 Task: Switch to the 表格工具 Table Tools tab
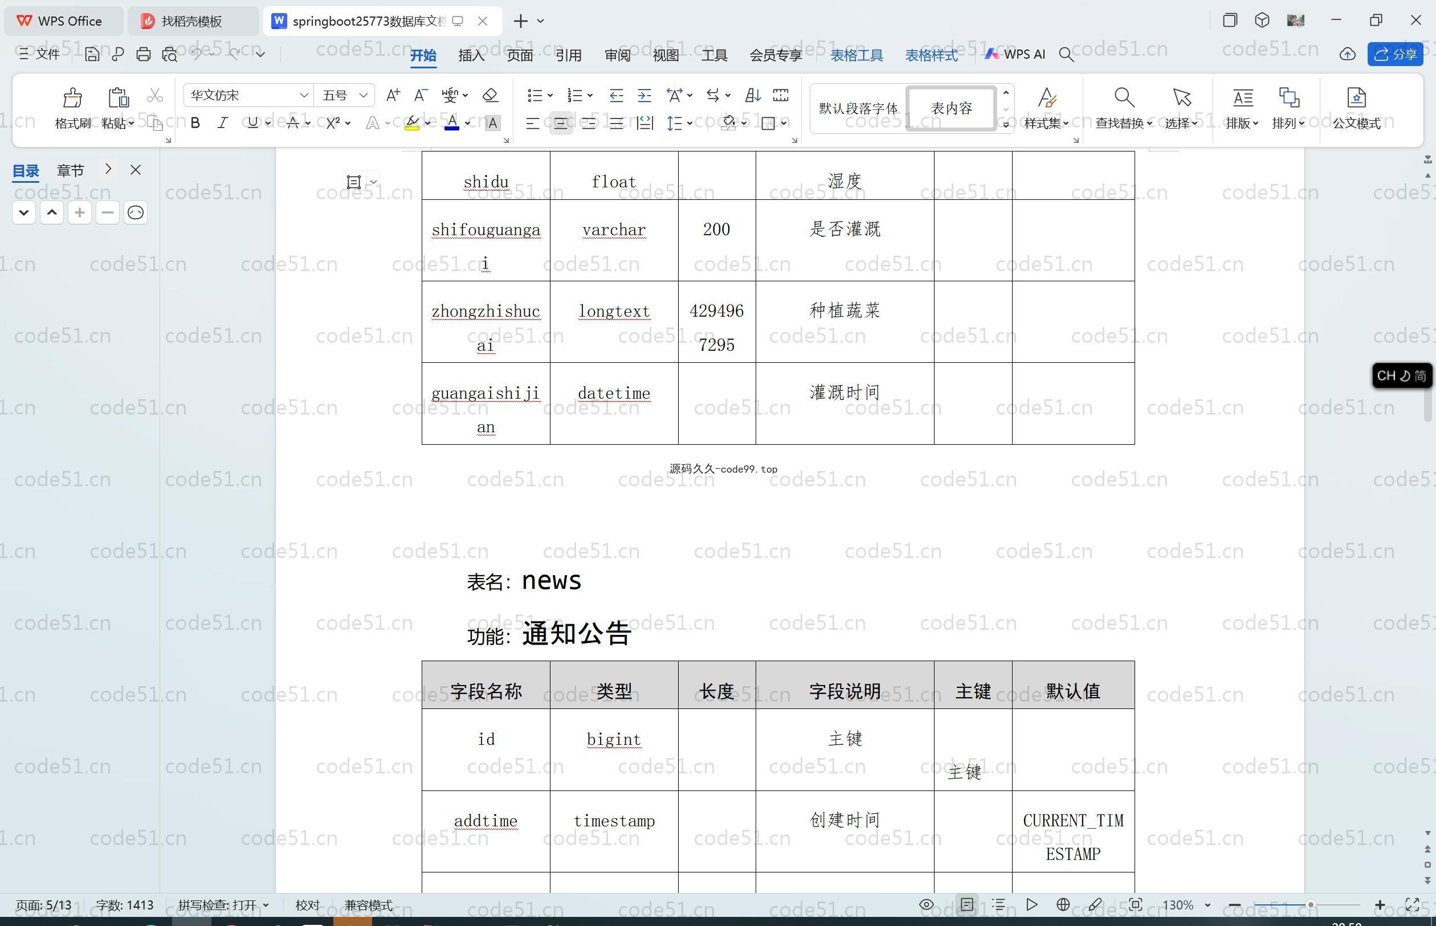tap(856, 55)
